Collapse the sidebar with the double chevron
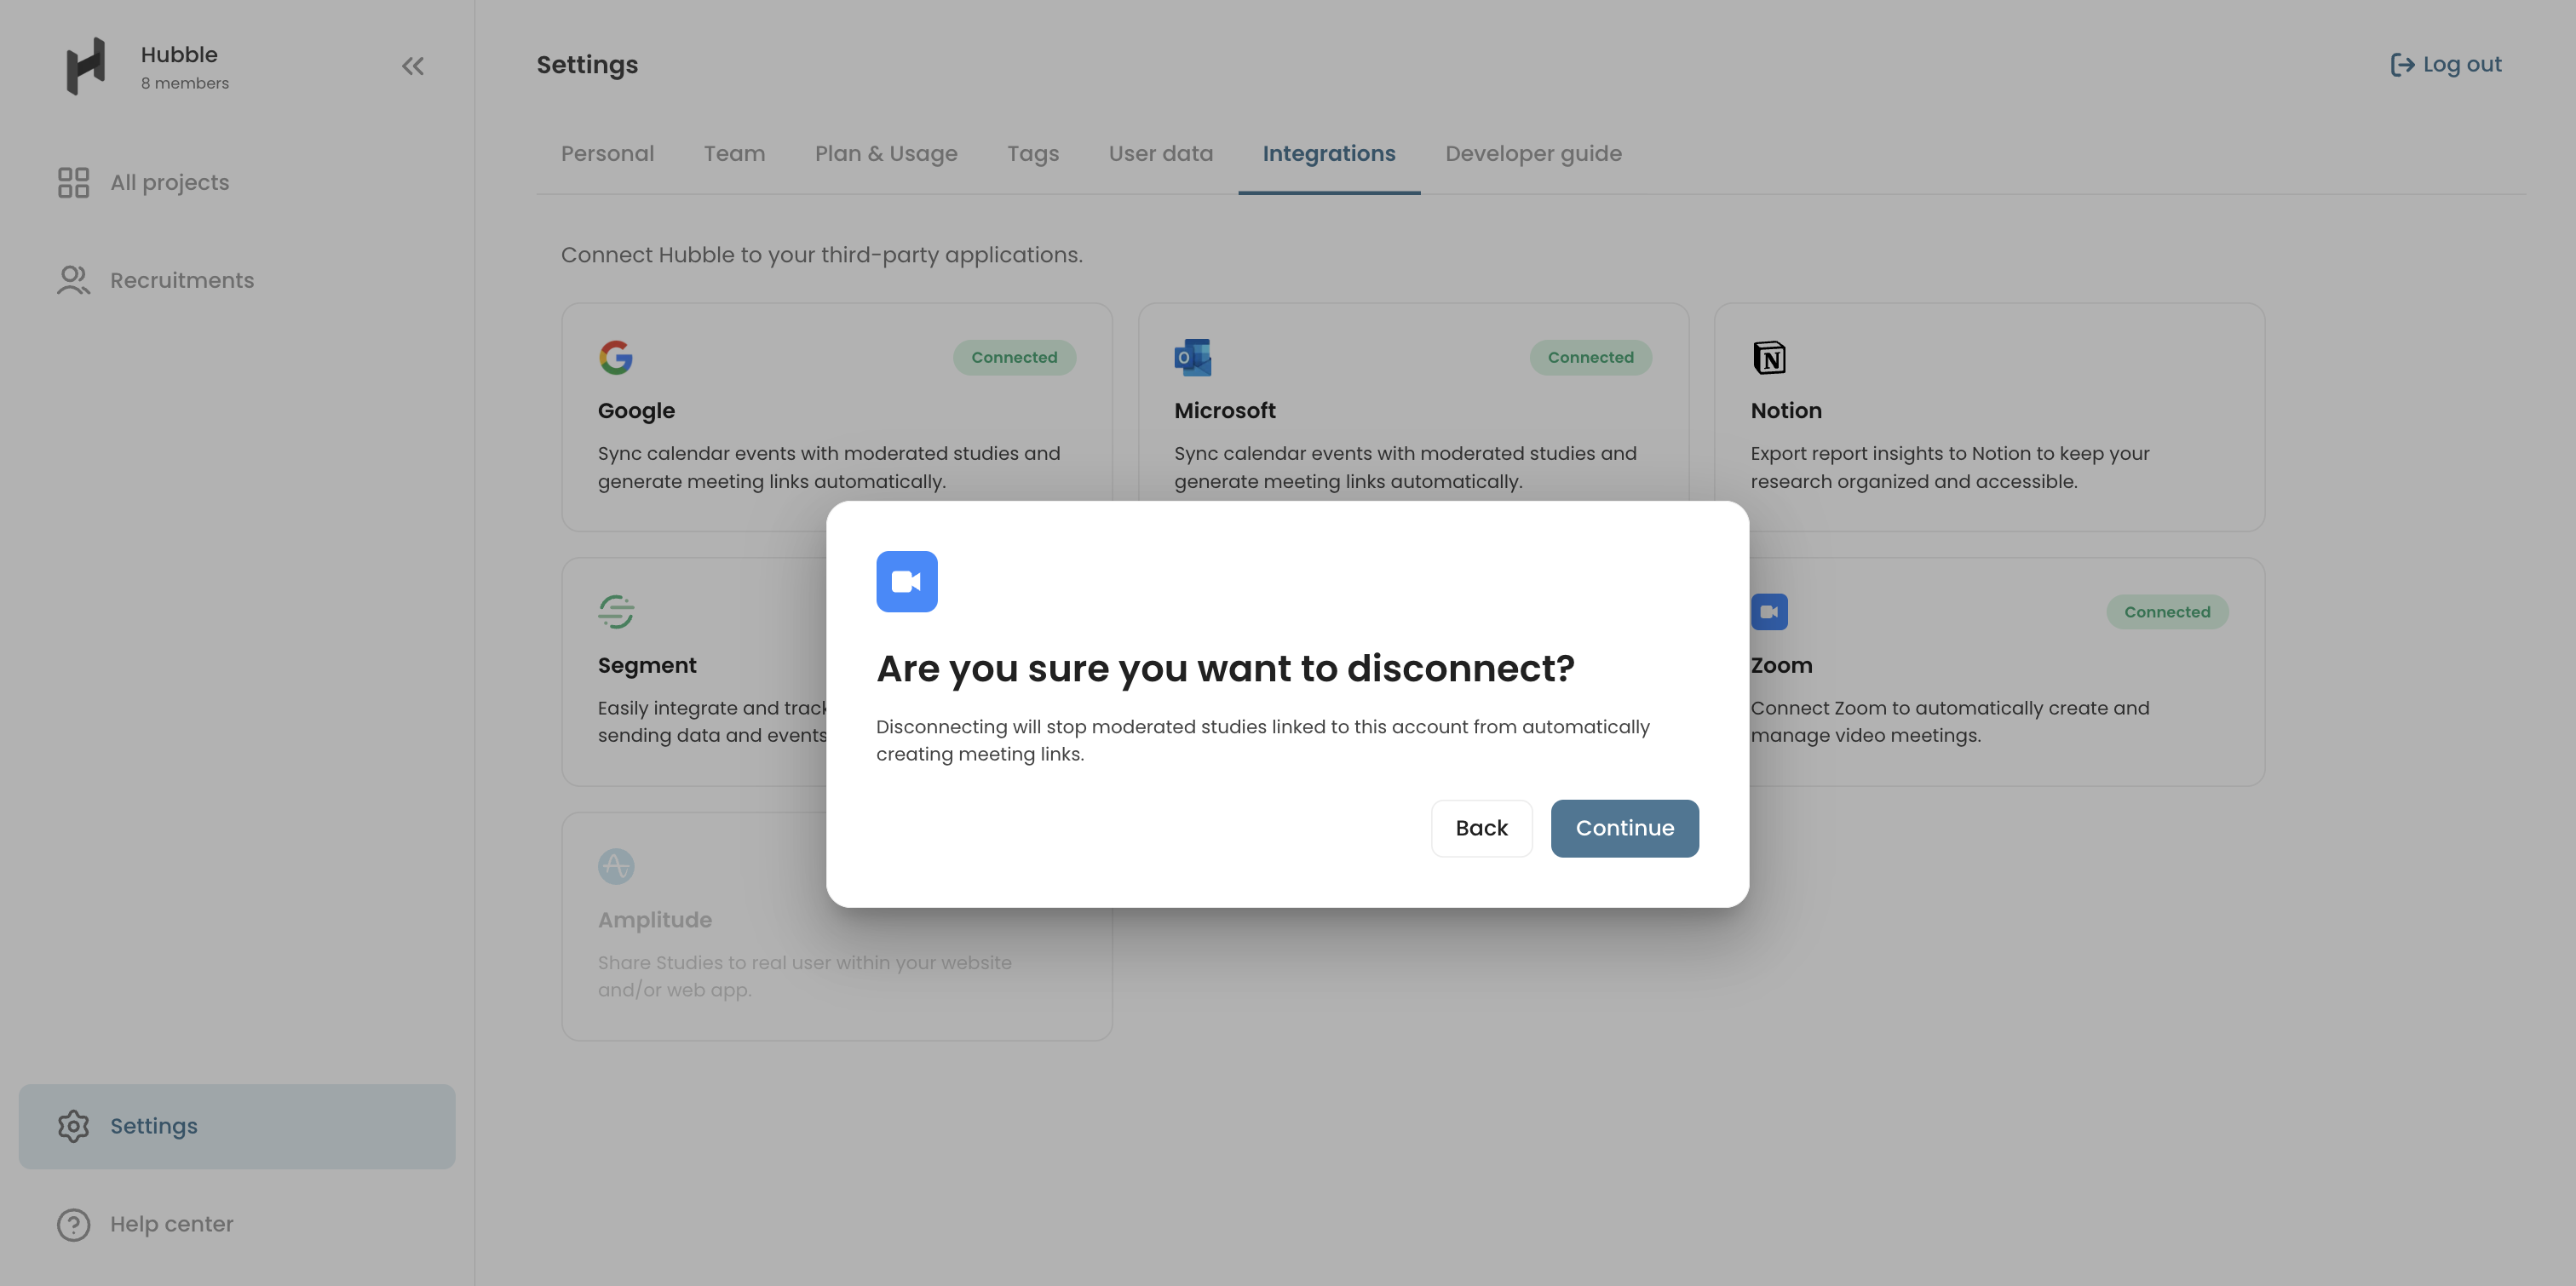2576x1286 pixels. [x=413, y=66]
